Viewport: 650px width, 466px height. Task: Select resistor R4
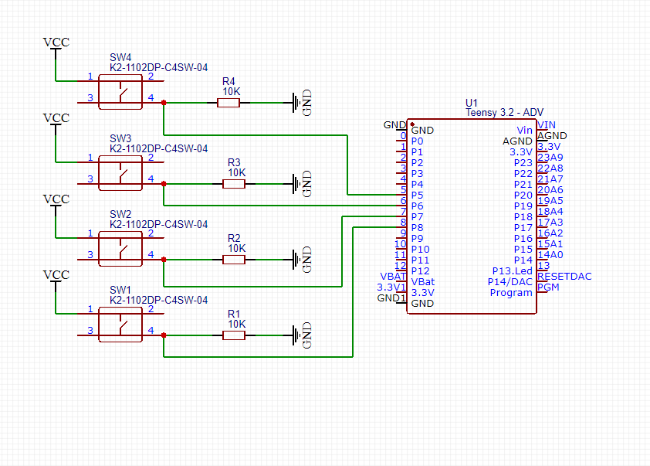[229, 101]
